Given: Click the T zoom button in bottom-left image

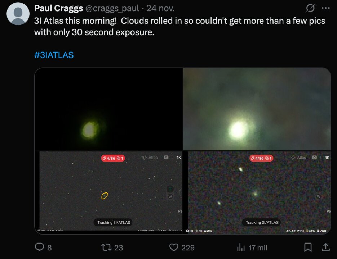Looking at the screenshot, I should pos(170,189).
